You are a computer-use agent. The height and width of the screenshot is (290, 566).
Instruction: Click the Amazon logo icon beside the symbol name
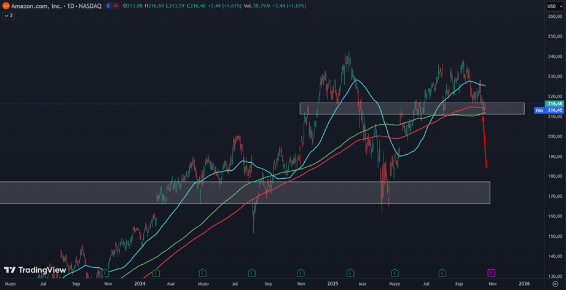pos(6,6)
